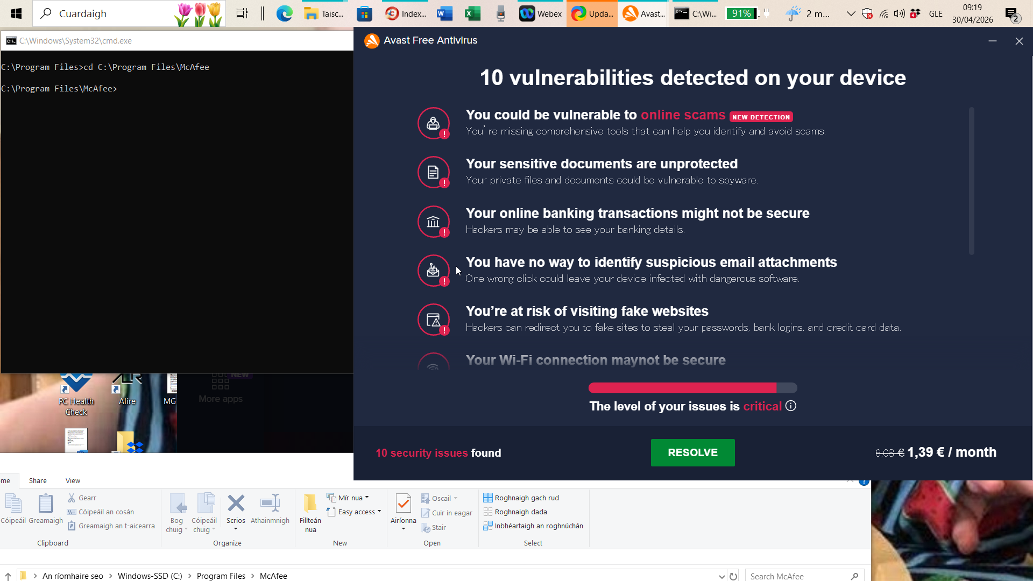
Task: Click the GLE language indicator
Action: (936, 14)
